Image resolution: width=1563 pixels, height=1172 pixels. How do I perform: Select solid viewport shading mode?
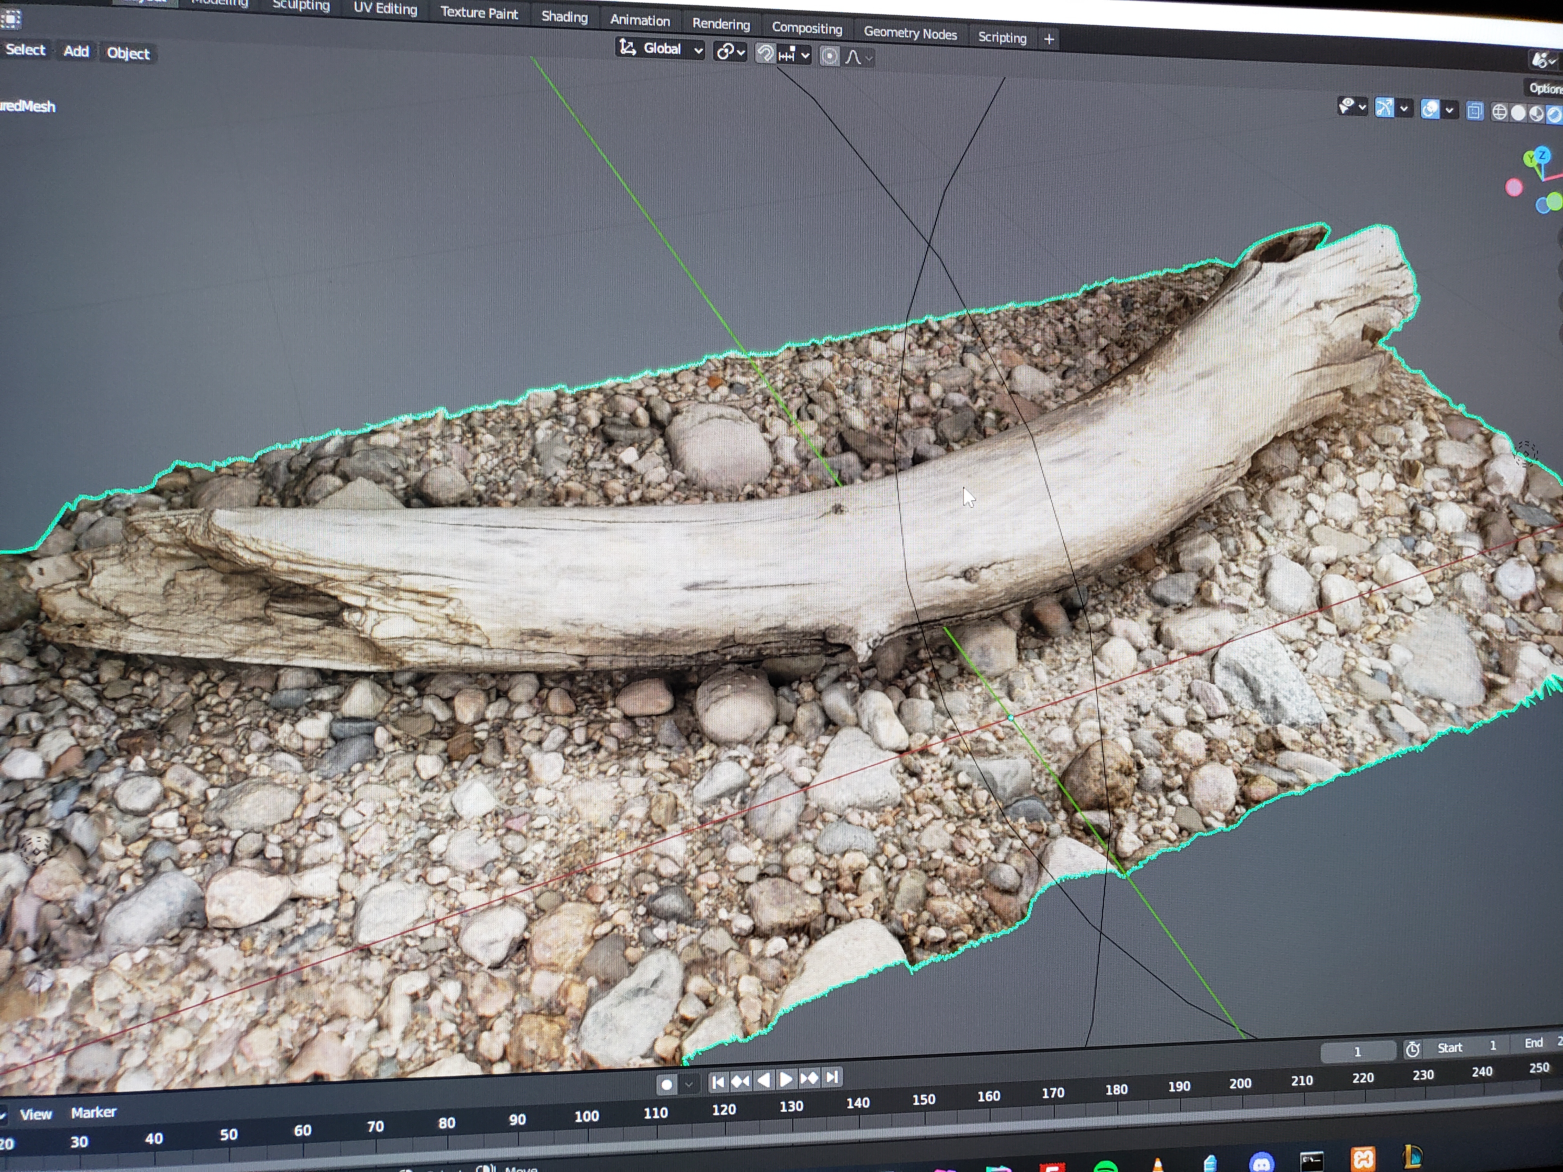pyautogui.click(x=1518, y=113)
